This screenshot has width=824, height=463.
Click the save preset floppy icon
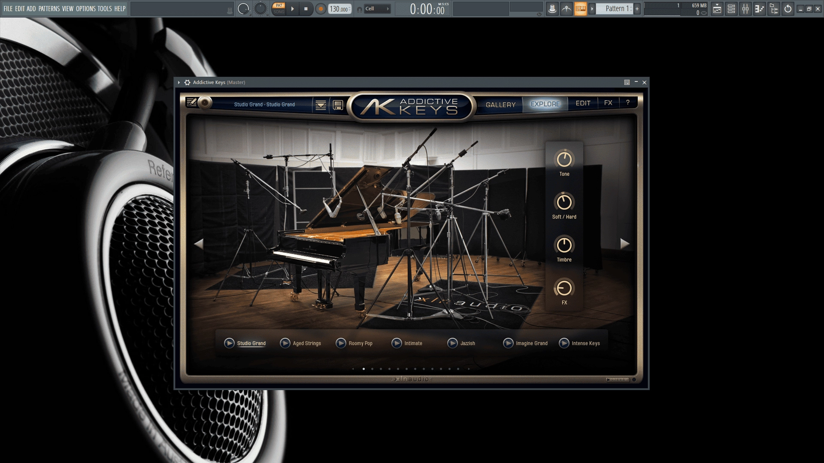(338, 105)
